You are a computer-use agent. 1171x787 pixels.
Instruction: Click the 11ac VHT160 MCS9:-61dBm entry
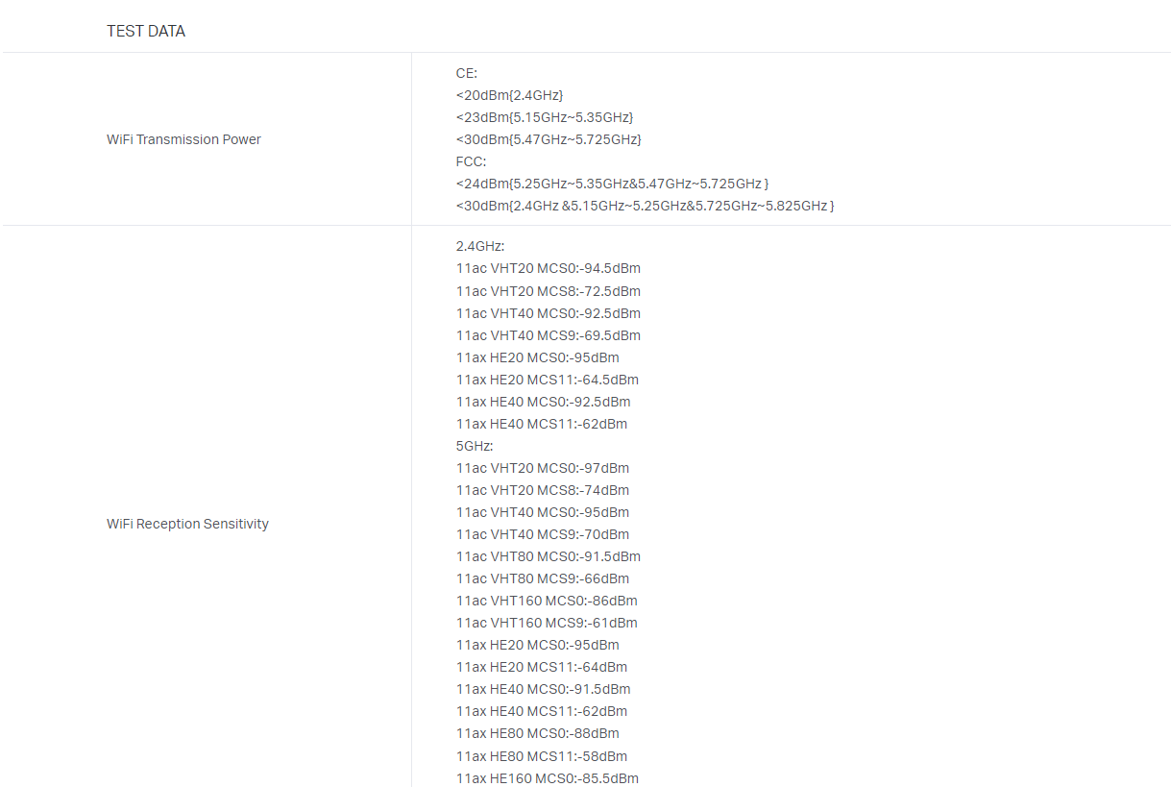point(547,623)
